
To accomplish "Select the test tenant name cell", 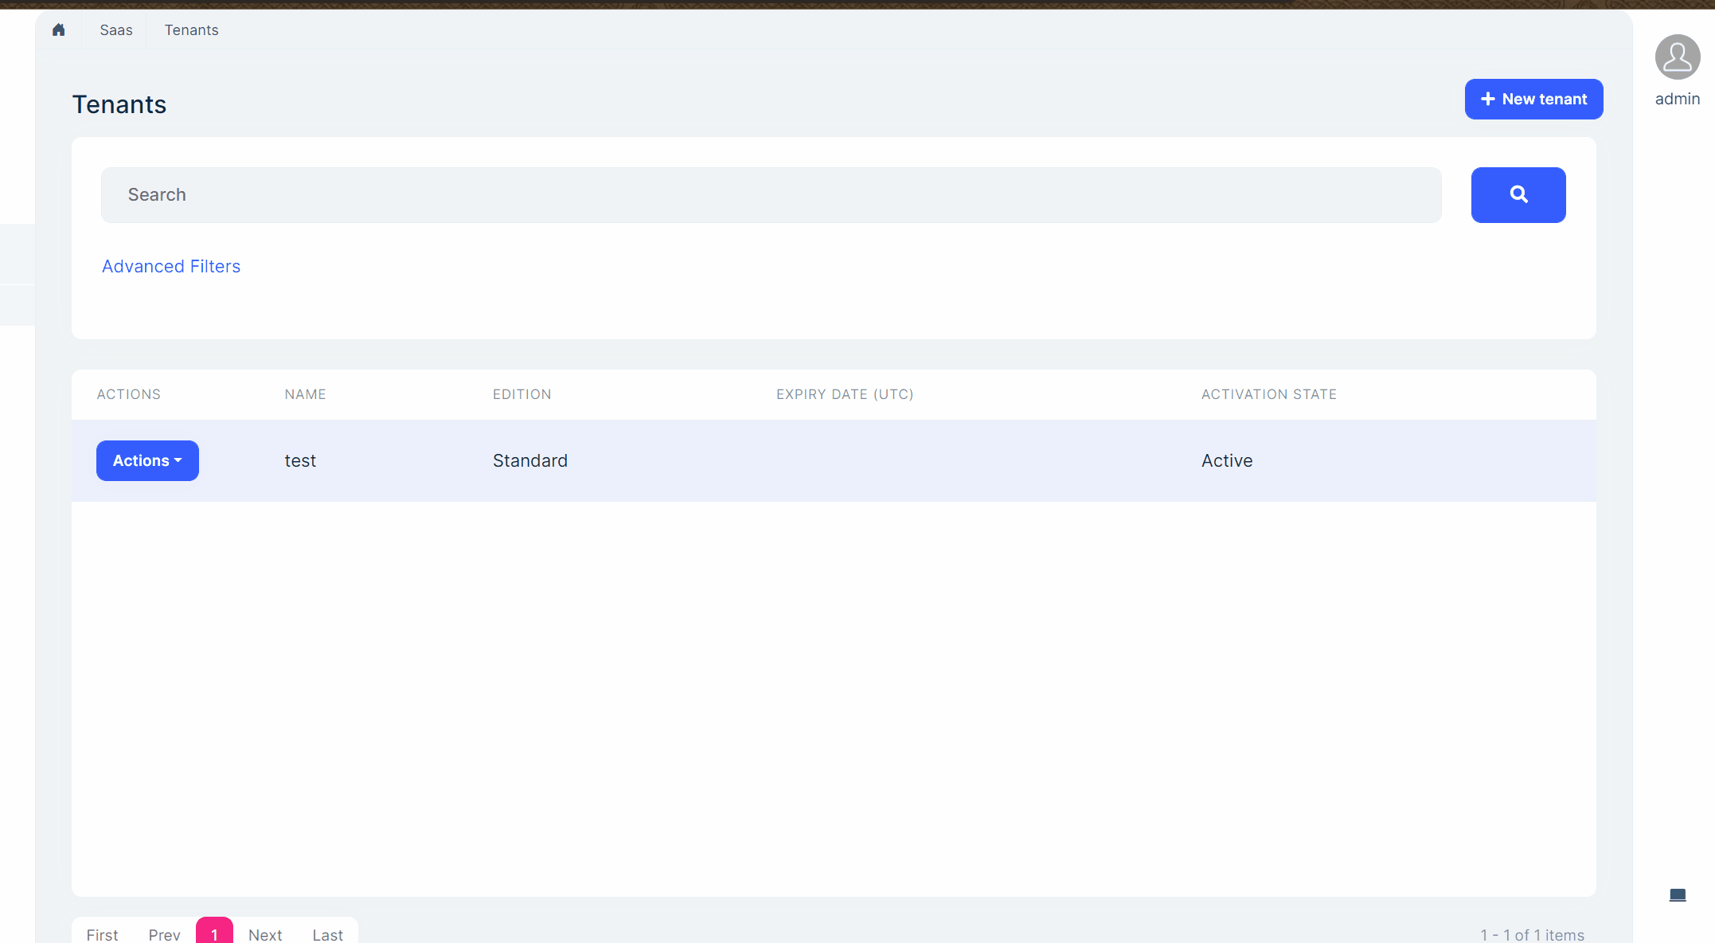I will [300, 460].
